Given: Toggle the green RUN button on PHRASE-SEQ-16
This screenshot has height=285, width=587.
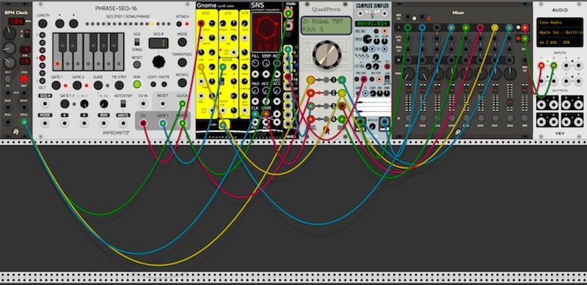Looking at the screenshot, I should pyautogui.click(x=137, y=84).
